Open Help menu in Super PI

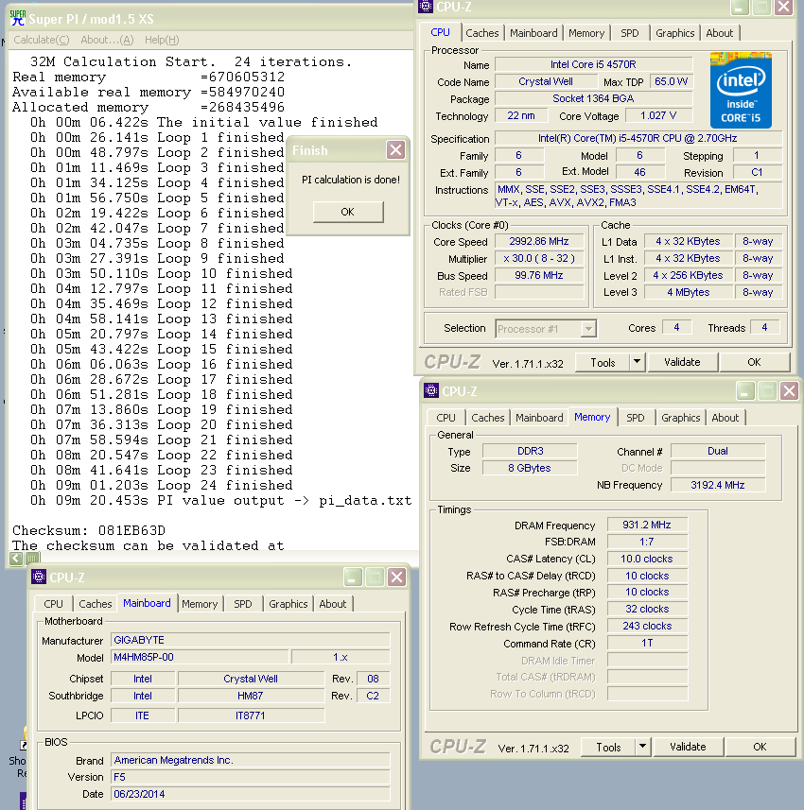tap(162, 40)
